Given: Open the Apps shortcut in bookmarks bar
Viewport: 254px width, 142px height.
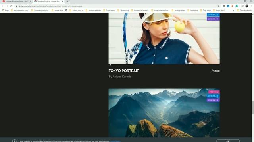Looking at the screenshot, I should [5, 10].
